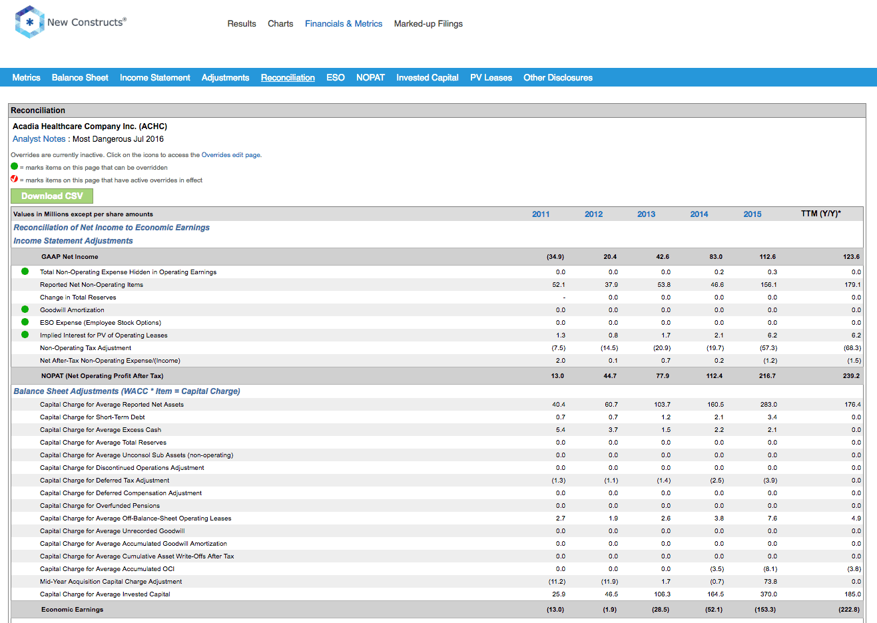Click green override dot for ESO Expense
877x623 pixels.
pyautogui.click(x=25, y=321)
